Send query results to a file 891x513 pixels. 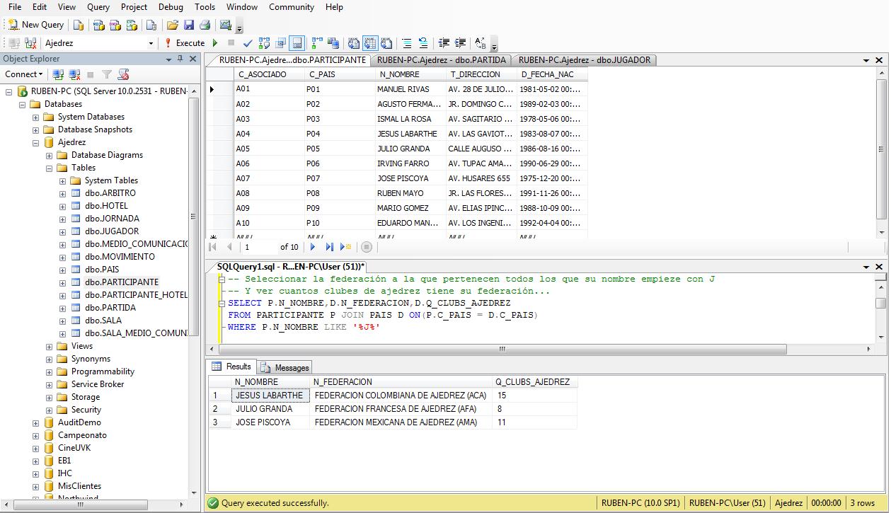[x=385, y=44]
